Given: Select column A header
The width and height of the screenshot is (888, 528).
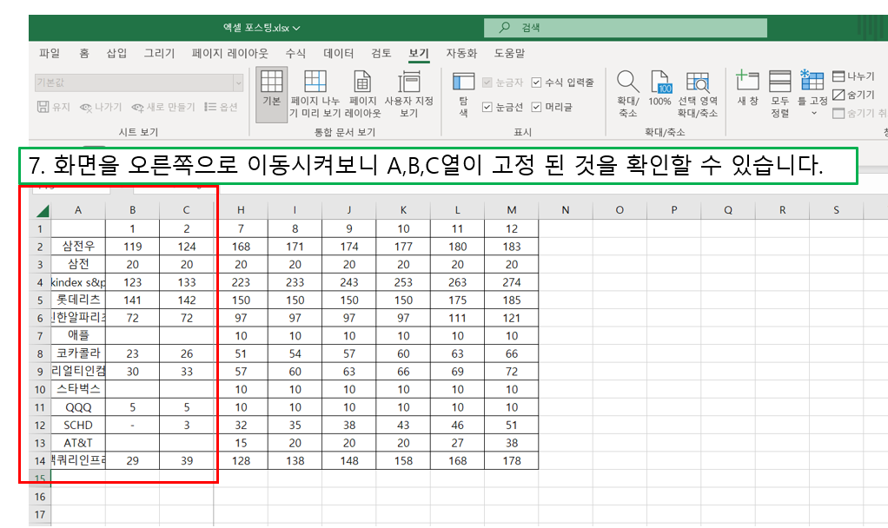Looking at the screenshot, I should coord(78,210).
